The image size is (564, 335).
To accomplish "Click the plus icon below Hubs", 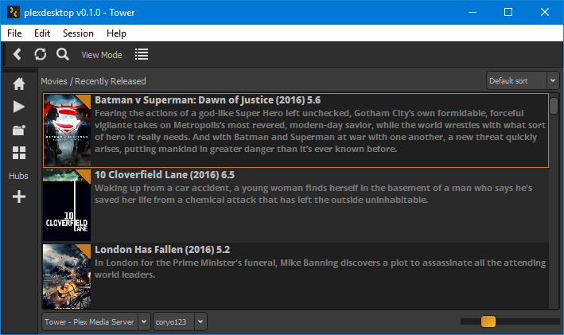I will click(19, 197).
